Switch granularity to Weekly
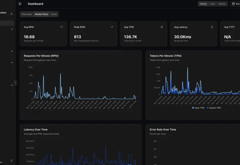The height and width of the screenshot is (165, 240). click(x=222, y=4)
